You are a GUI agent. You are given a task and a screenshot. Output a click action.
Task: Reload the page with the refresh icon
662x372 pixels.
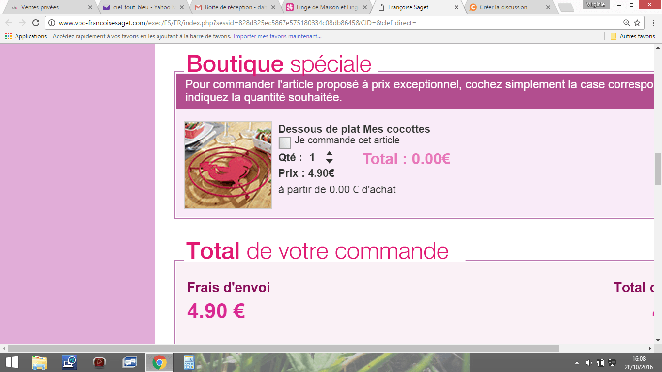point(36,23)
